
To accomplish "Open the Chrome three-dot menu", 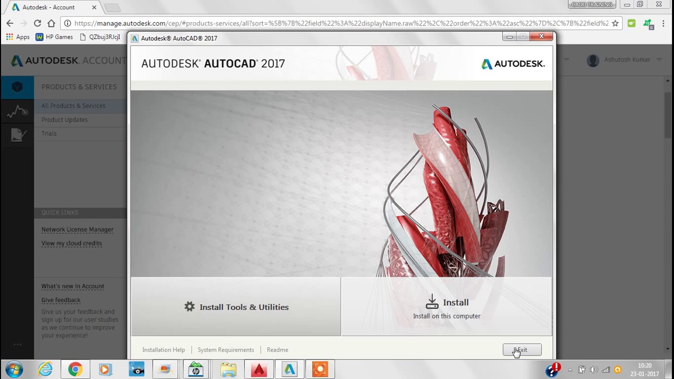I will tap(664, 23).
